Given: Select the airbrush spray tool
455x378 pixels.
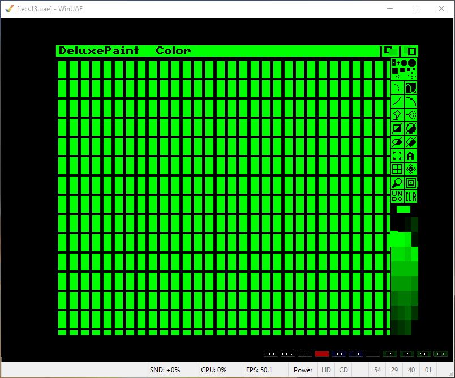Looking at the screenshot, I should tap(411, 115).
